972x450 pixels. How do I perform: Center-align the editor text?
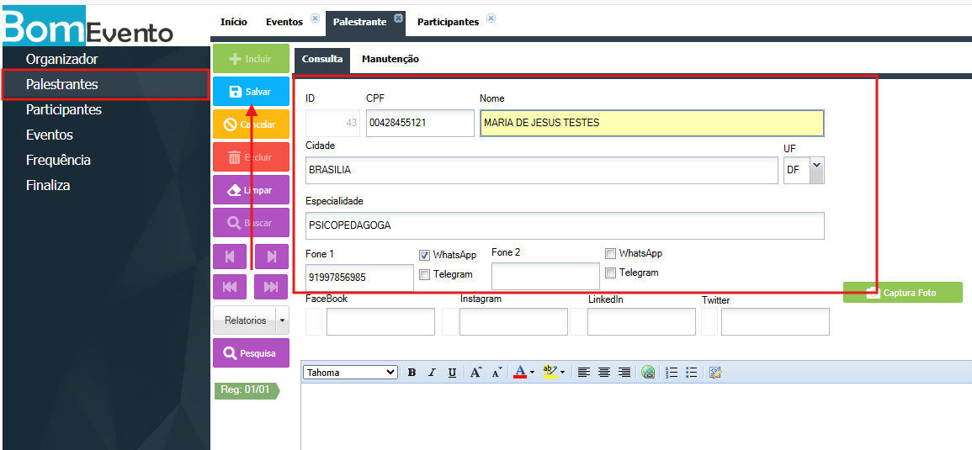tap(603, 373)
